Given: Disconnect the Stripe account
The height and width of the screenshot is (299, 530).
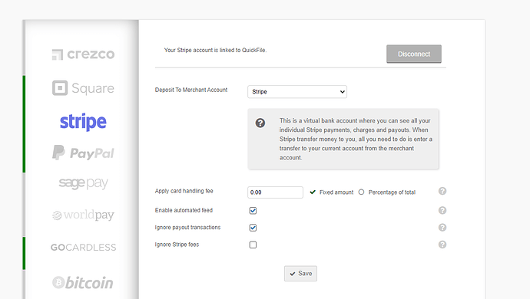Looking at the screenshot, I should coord(414,54).
